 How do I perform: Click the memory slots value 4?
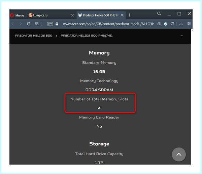[99, 108]
